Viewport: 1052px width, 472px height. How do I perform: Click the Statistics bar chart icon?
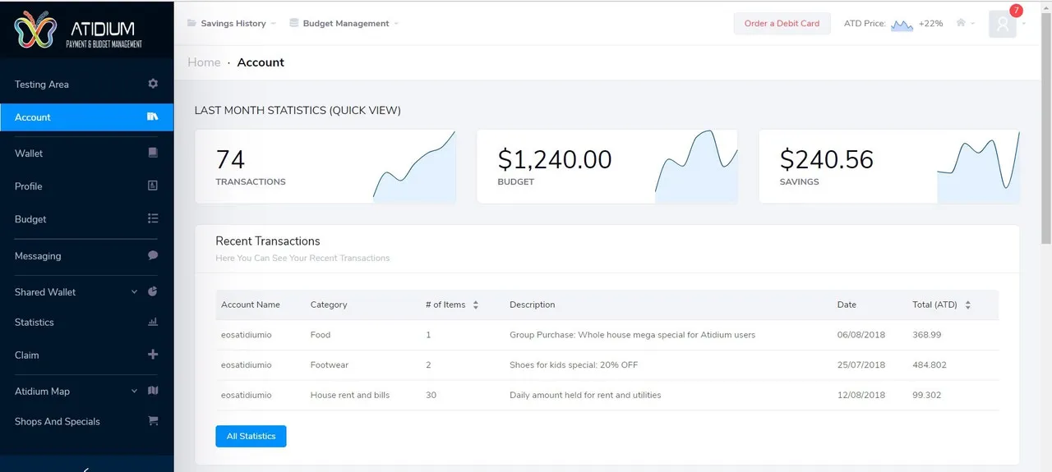pyautogui.click(x=153, y=322)
